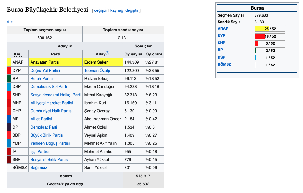Click the red DYP 18 / 52 bar
The image size is (303, 193).
tap(270, 36)
